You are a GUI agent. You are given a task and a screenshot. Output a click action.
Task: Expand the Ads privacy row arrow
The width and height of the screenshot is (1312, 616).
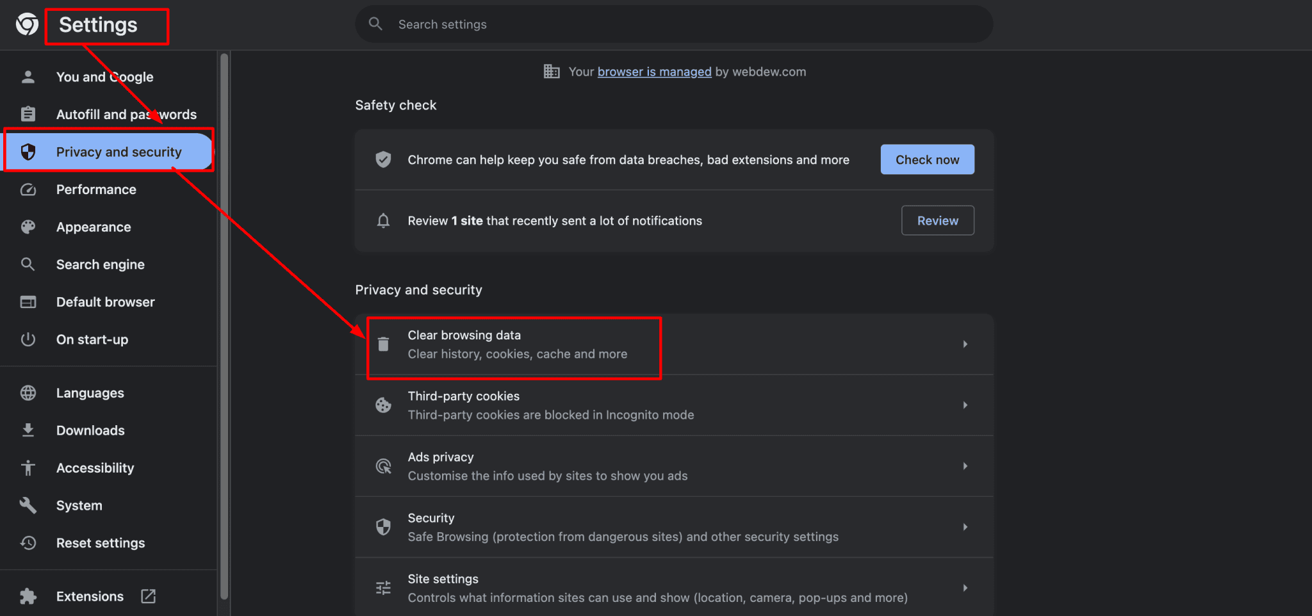[965, 466]
